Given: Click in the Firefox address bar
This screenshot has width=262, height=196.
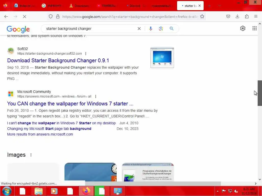Looking at the screenshot, I should point(130,17).
